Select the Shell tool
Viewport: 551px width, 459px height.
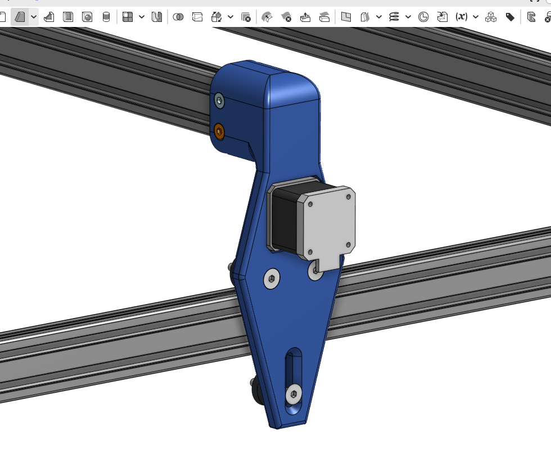tap(68, 17)
